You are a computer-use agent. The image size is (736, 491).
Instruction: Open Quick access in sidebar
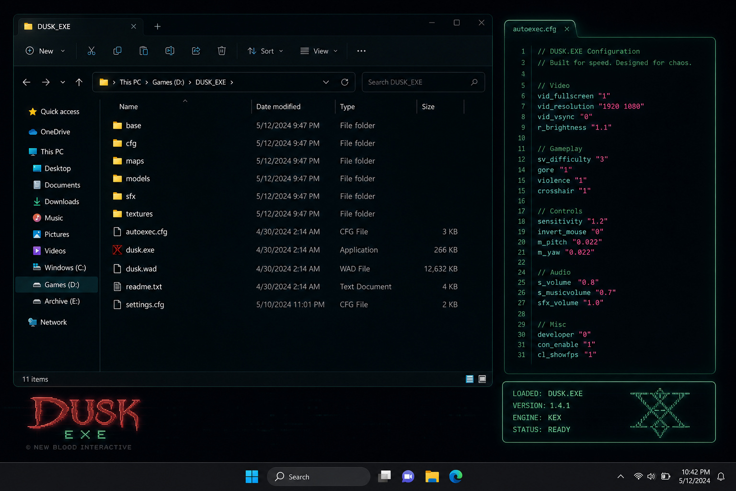point(54,112)
